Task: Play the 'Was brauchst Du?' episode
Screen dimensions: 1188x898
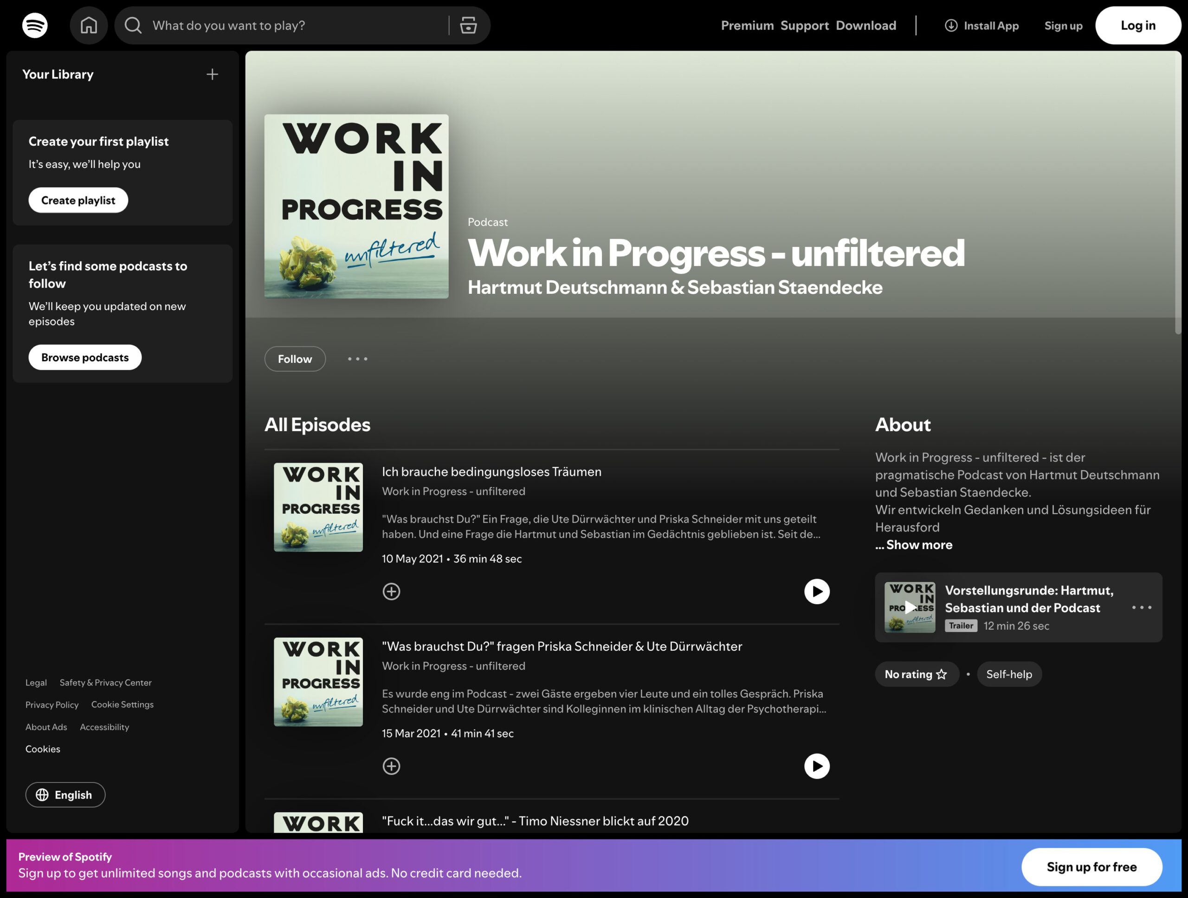Action: pos(817,766)
